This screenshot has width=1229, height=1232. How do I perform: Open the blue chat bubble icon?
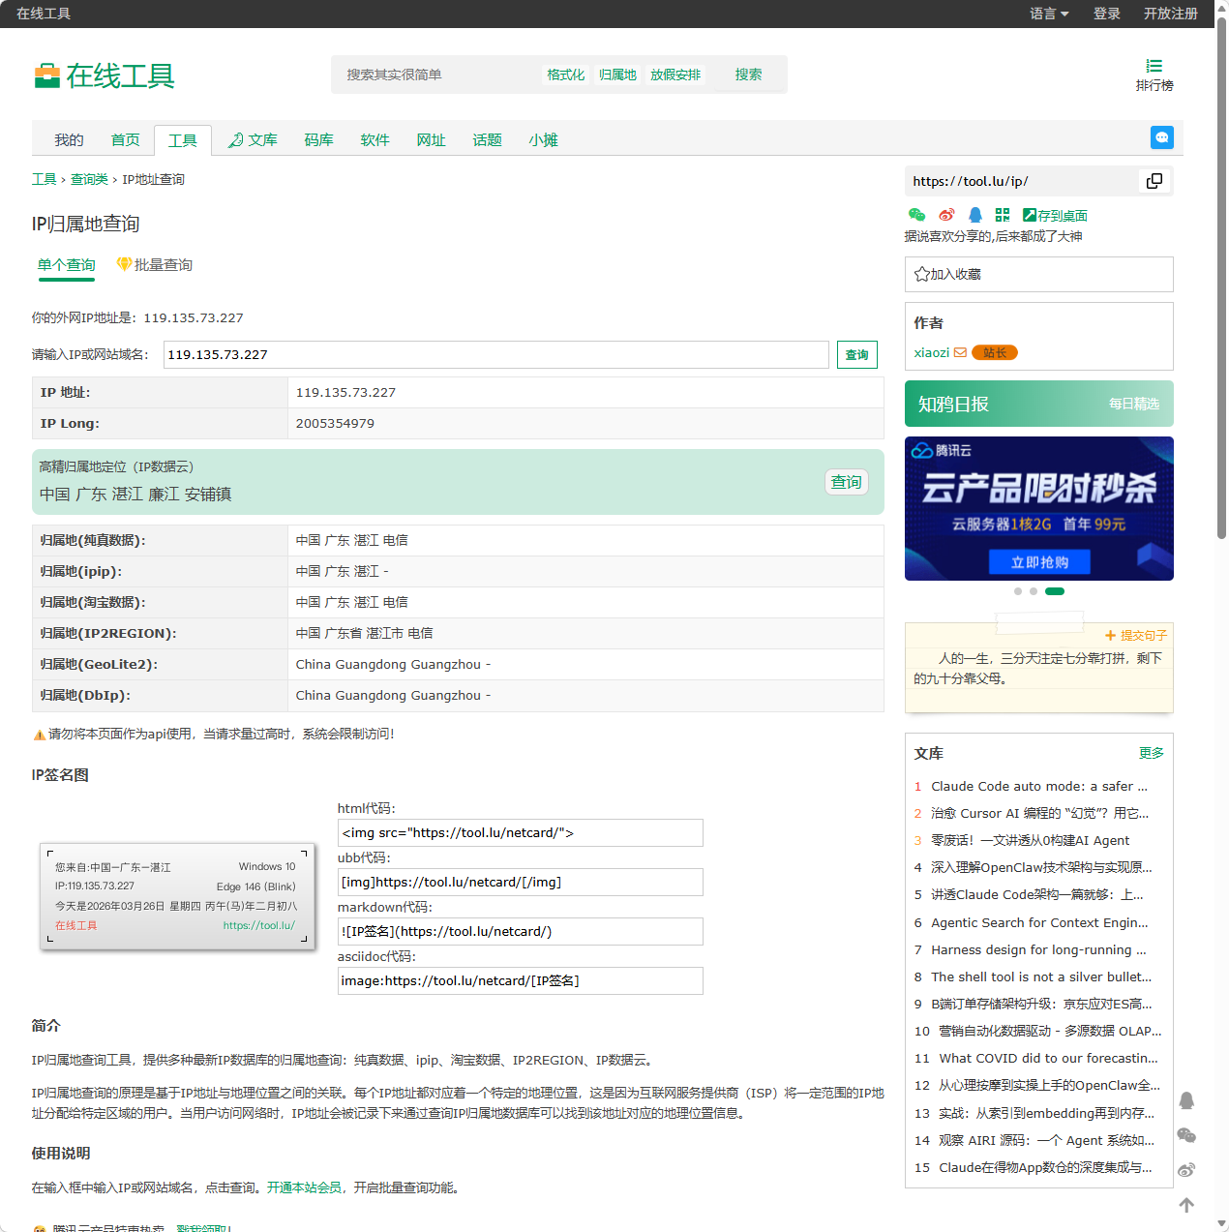click(x=1161, y=137)
